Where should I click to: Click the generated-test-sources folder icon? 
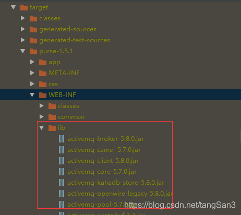(33, 40)
